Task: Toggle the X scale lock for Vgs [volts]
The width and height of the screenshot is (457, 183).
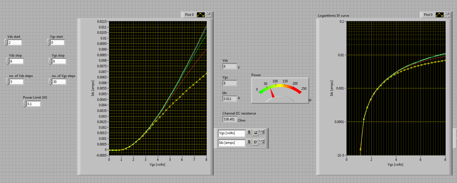Action: point(249,132)
